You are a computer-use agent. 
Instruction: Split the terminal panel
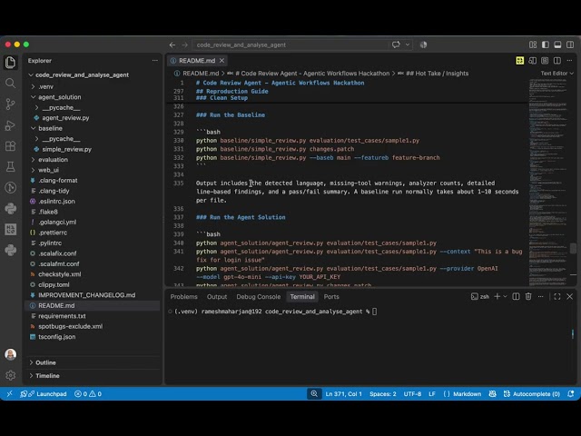click(516, 297)
